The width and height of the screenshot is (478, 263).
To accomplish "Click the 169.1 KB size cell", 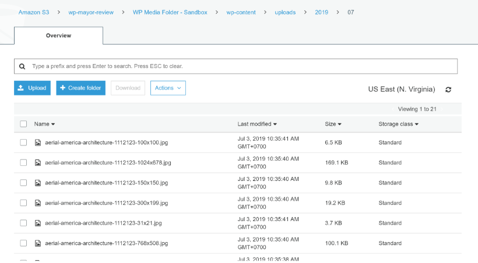I will pyautogui.click(x=336, y=162).
